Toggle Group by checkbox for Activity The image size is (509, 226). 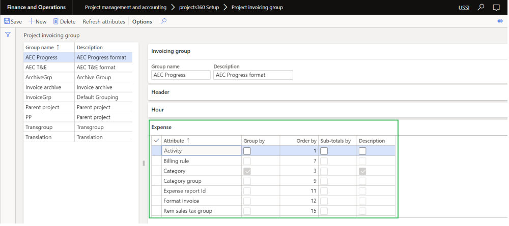(247, 151)
